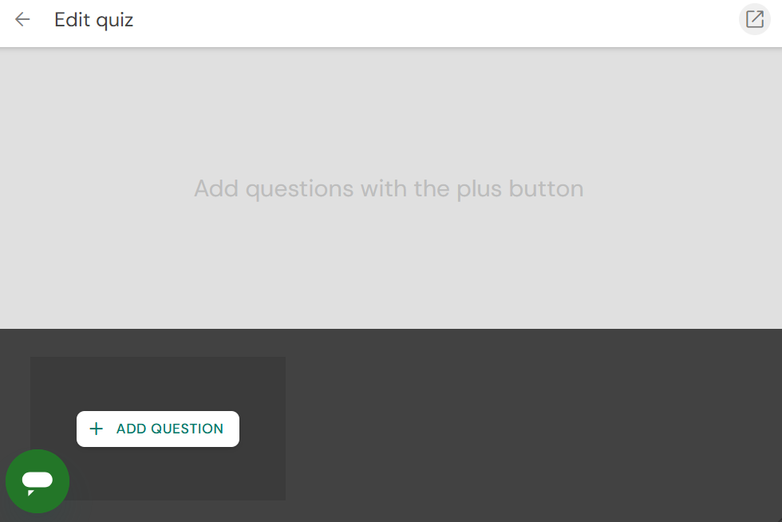Viewport: 782px width, 522px height.
Task: Add a new question to the quiz
Action: 158,429
